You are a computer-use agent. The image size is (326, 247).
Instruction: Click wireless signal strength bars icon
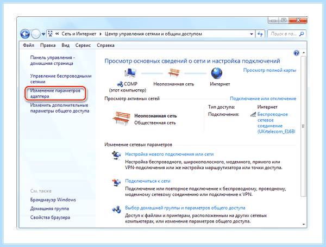tap(253, 114)
